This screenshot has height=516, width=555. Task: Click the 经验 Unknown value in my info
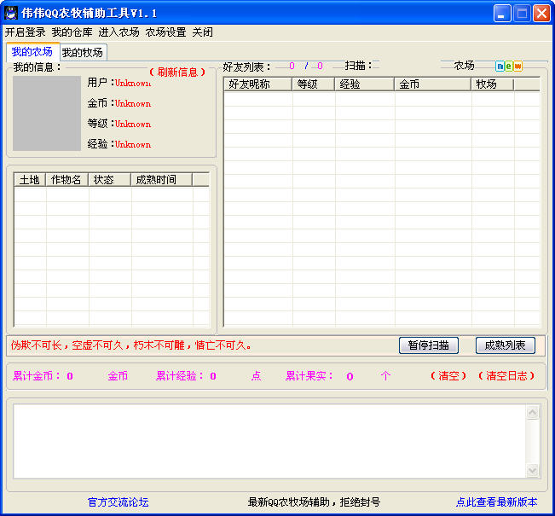click(133, 144)
